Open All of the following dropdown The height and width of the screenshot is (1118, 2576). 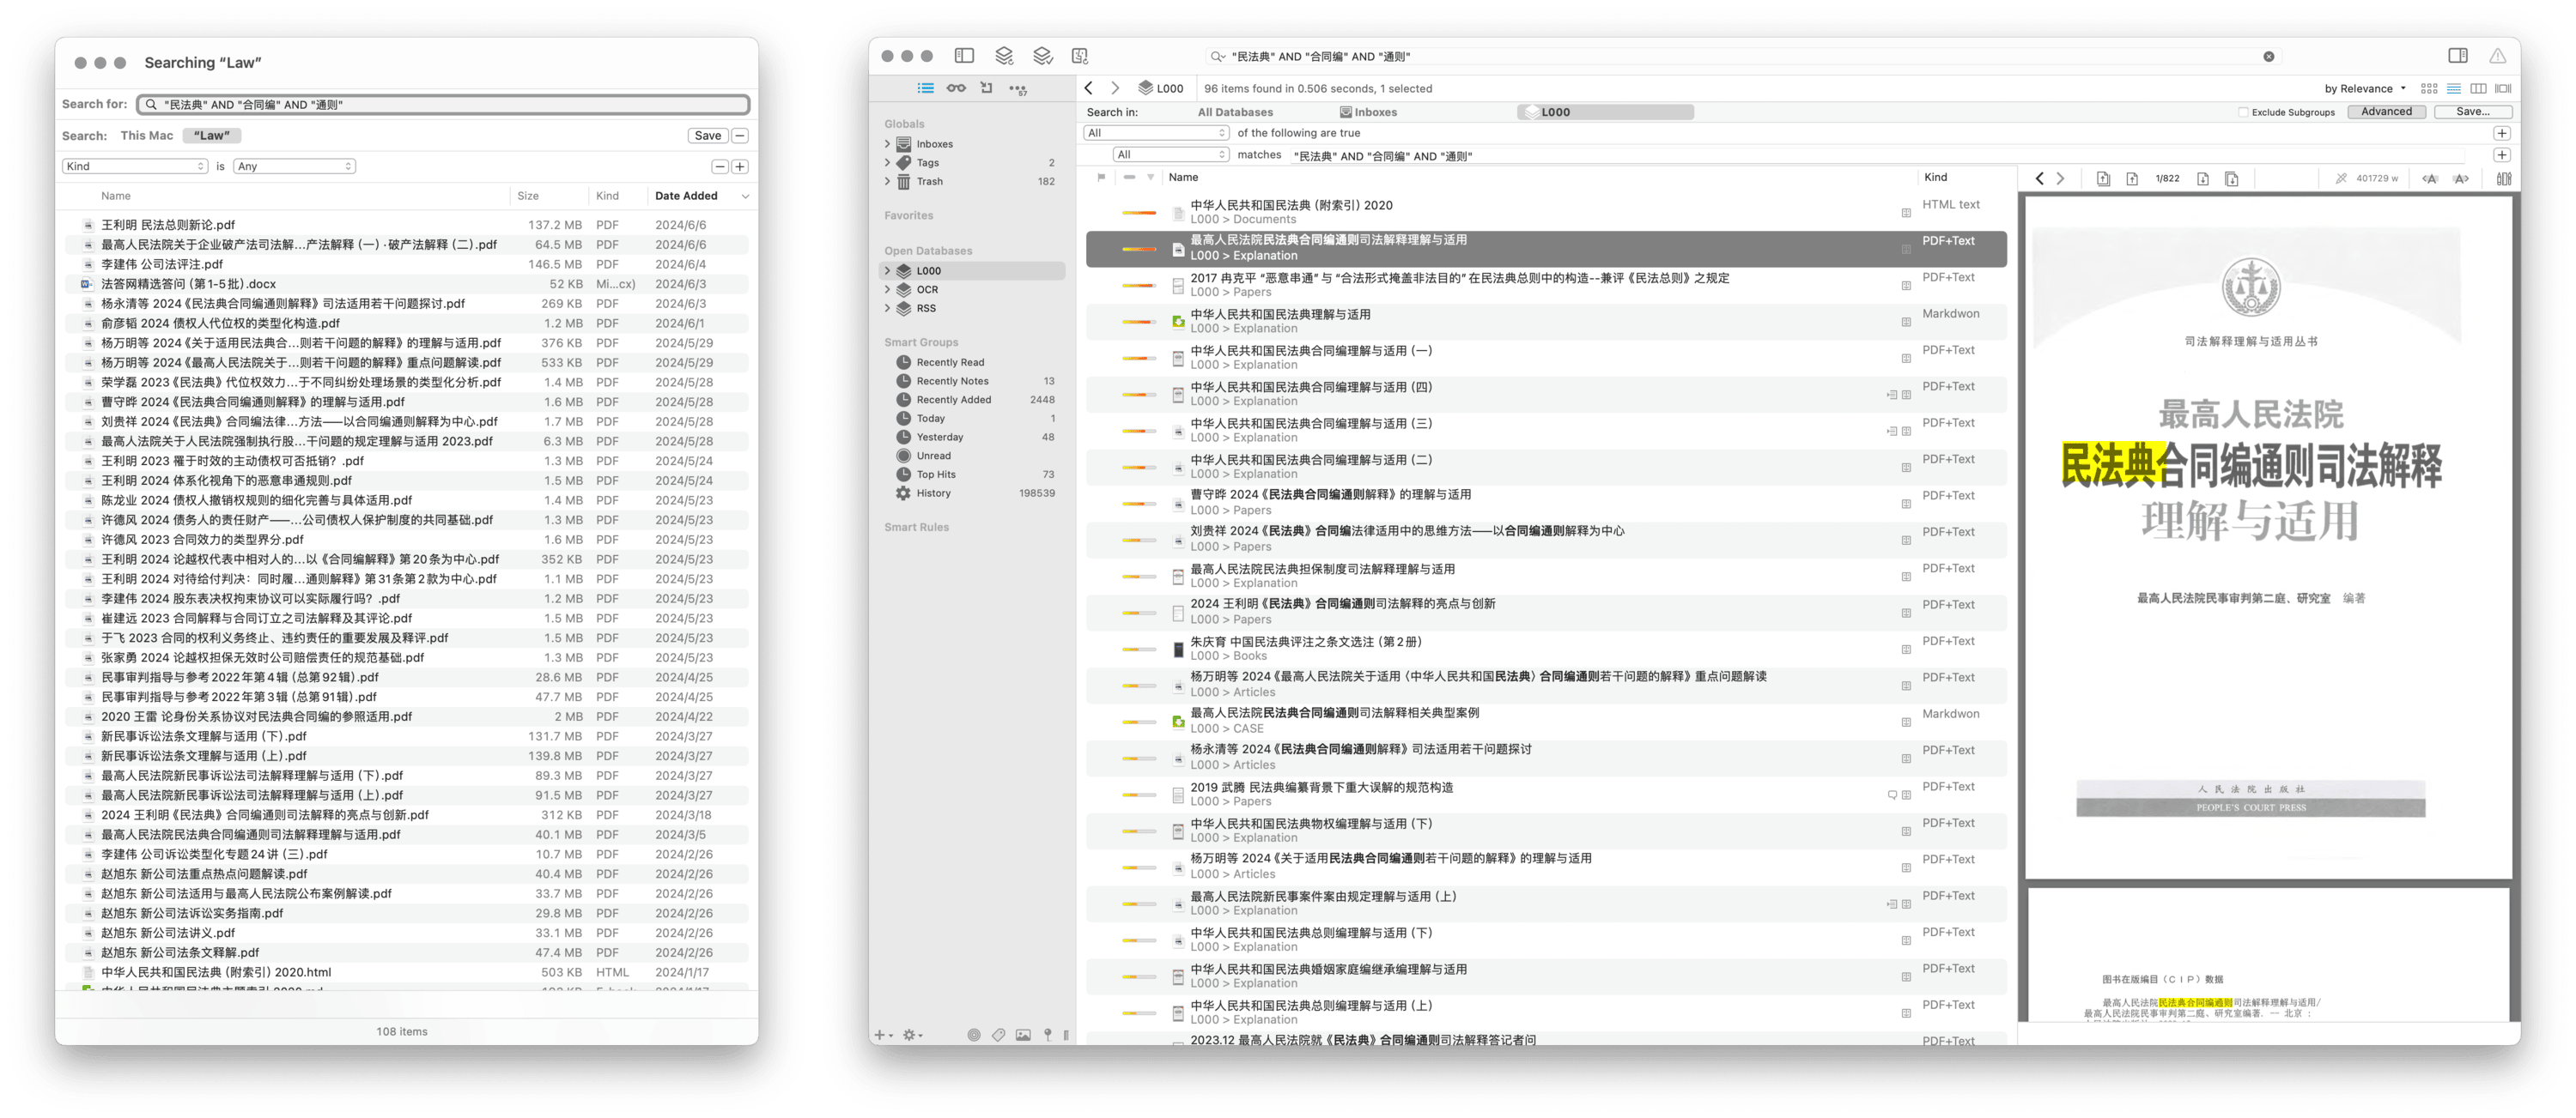(x=1157, y=133)
